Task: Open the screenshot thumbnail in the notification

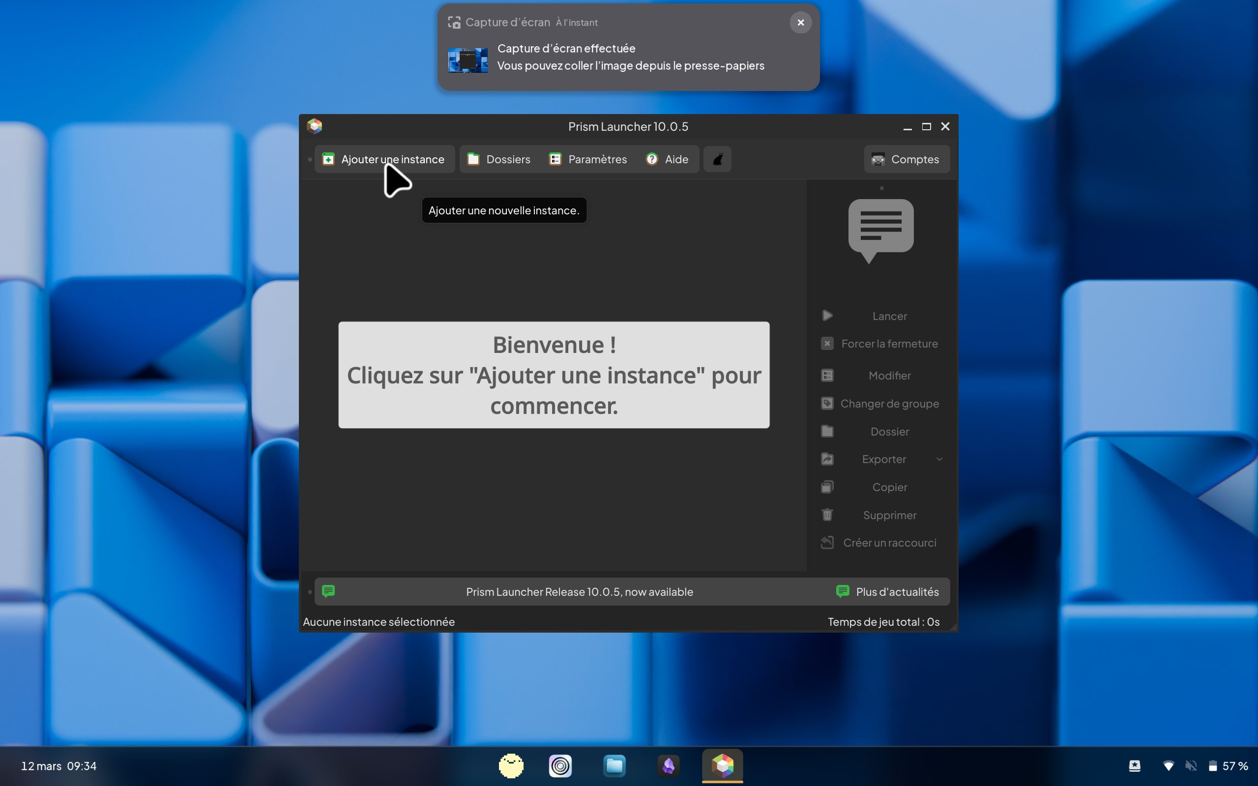Action: (468, 60)
